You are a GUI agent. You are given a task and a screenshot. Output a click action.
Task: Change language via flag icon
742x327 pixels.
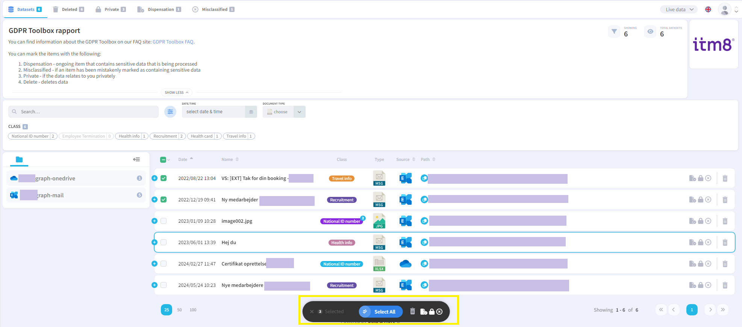[x=708, y=9]
